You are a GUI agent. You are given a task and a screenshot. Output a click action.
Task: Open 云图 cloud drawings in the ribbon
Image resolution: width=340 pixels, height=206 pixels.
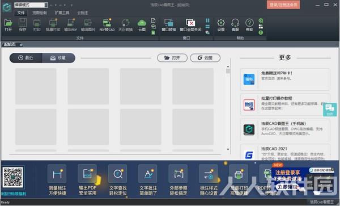pos(142,25)
